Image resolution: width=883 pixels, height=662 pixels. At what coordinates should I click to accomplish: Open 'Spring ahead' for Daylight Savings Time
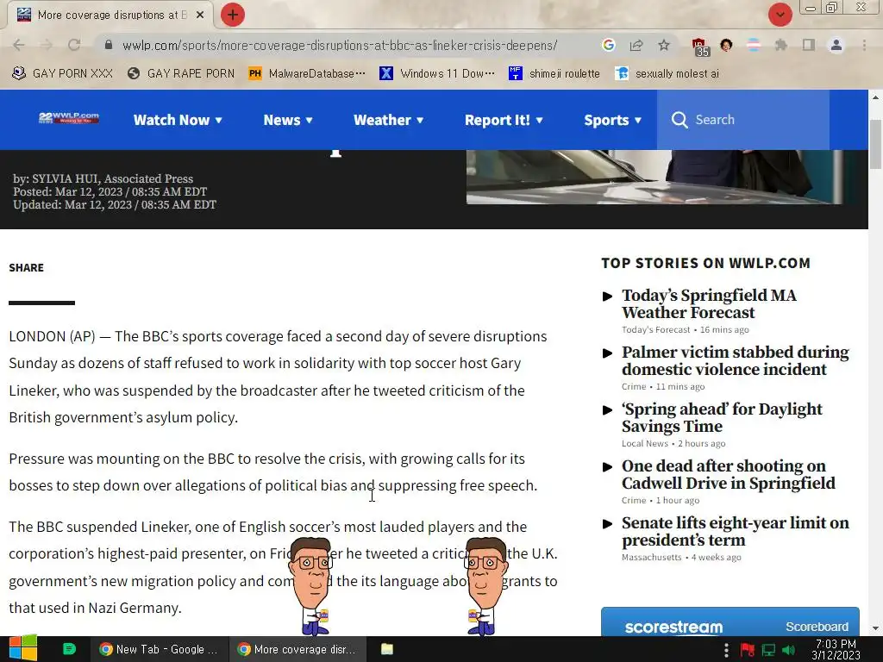point(722,418)
